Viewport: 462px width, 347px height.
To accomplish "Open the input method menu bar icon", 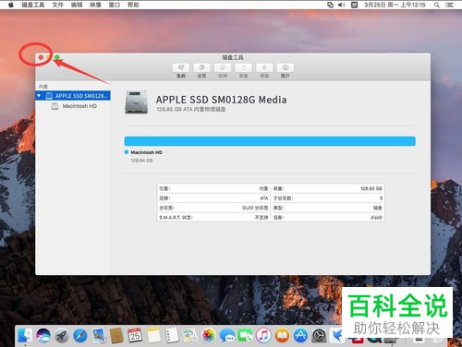I will click(355, 5).
